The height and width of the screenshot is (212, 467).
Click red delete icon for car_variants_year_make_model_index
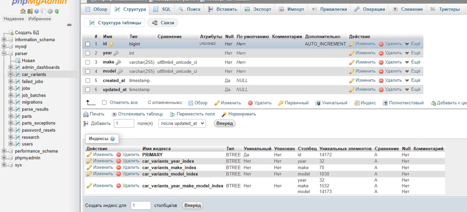[x=119, y=186]
